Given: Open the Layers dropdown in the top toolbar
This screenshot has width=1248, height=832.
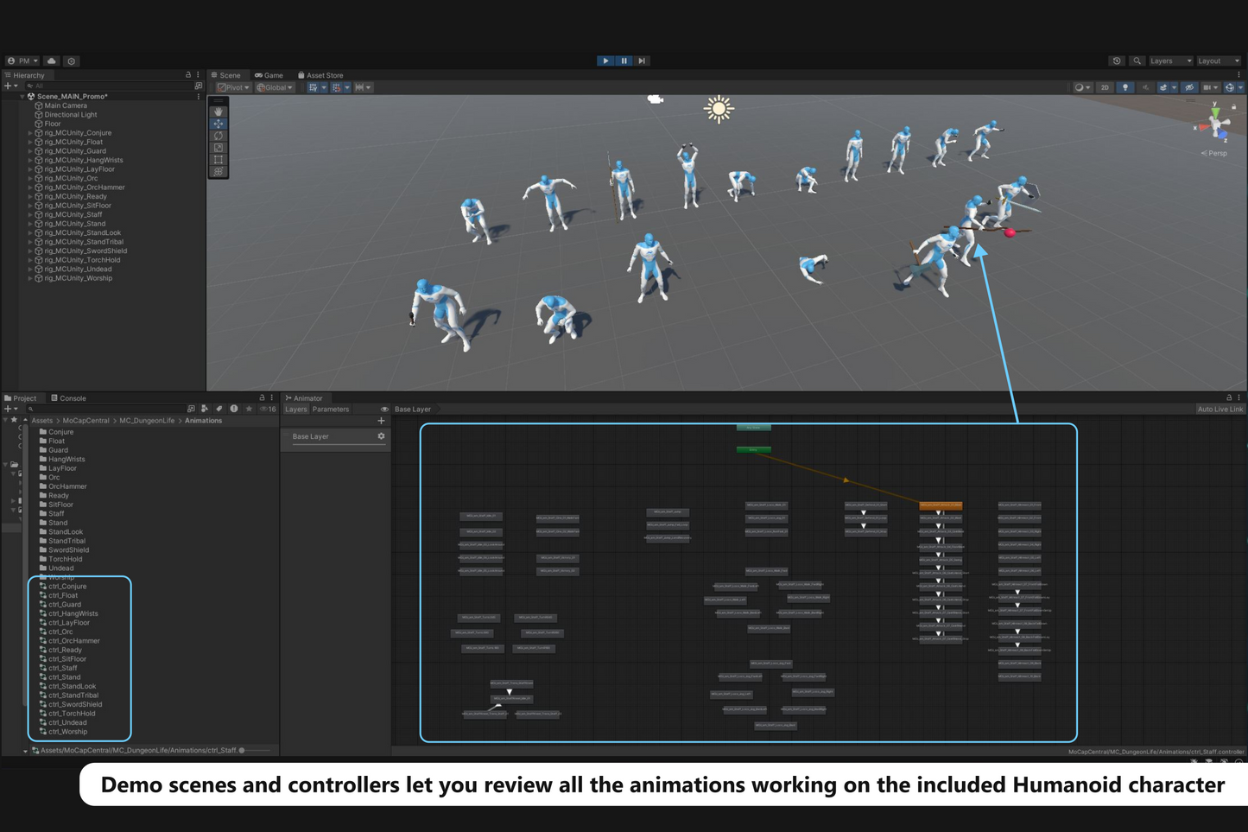Looking at the screenshot, I should (x=1169, y=60).
